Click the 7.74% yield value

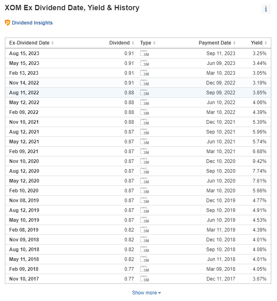click(259, 171)
